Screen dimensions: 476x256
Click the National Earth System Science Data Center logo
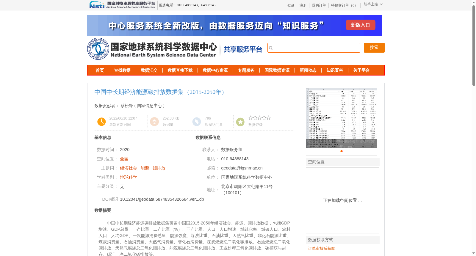tap(152, 49)
